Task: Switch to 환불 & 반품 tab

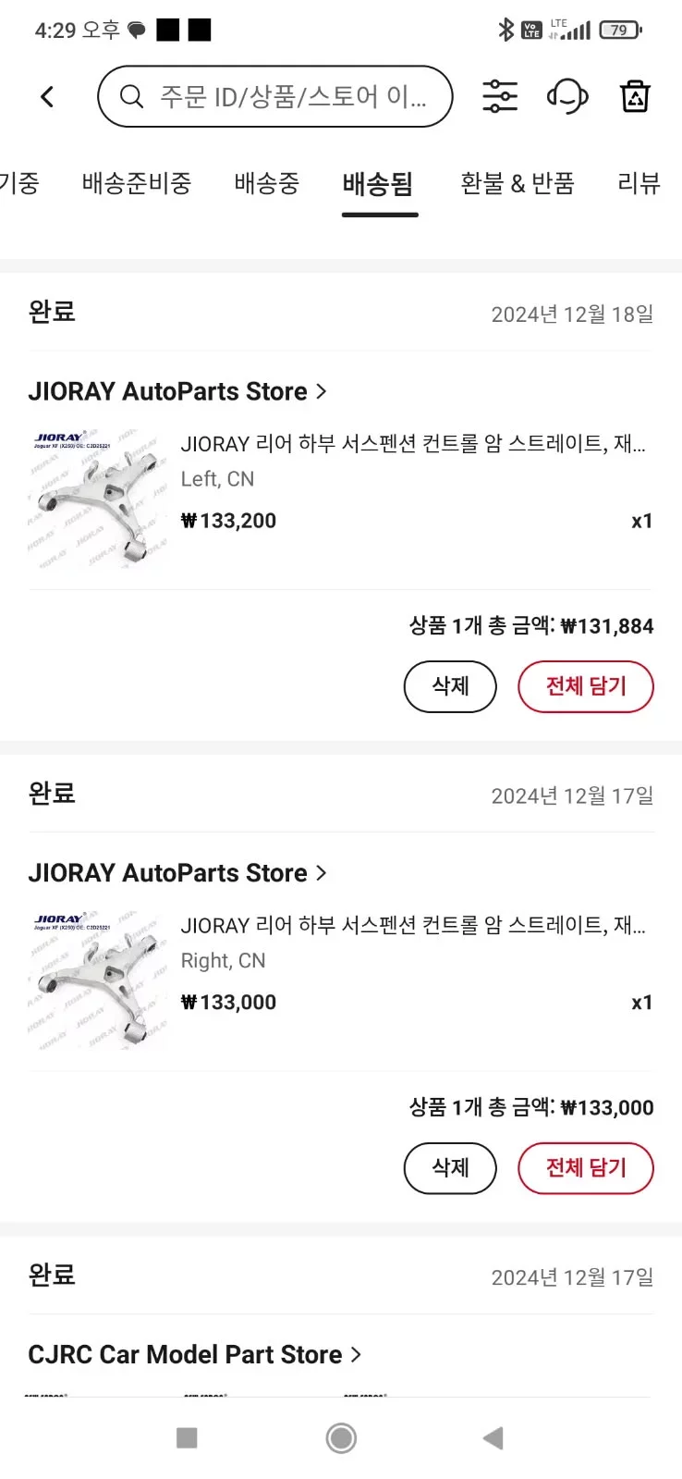Action: coord(518,183)
